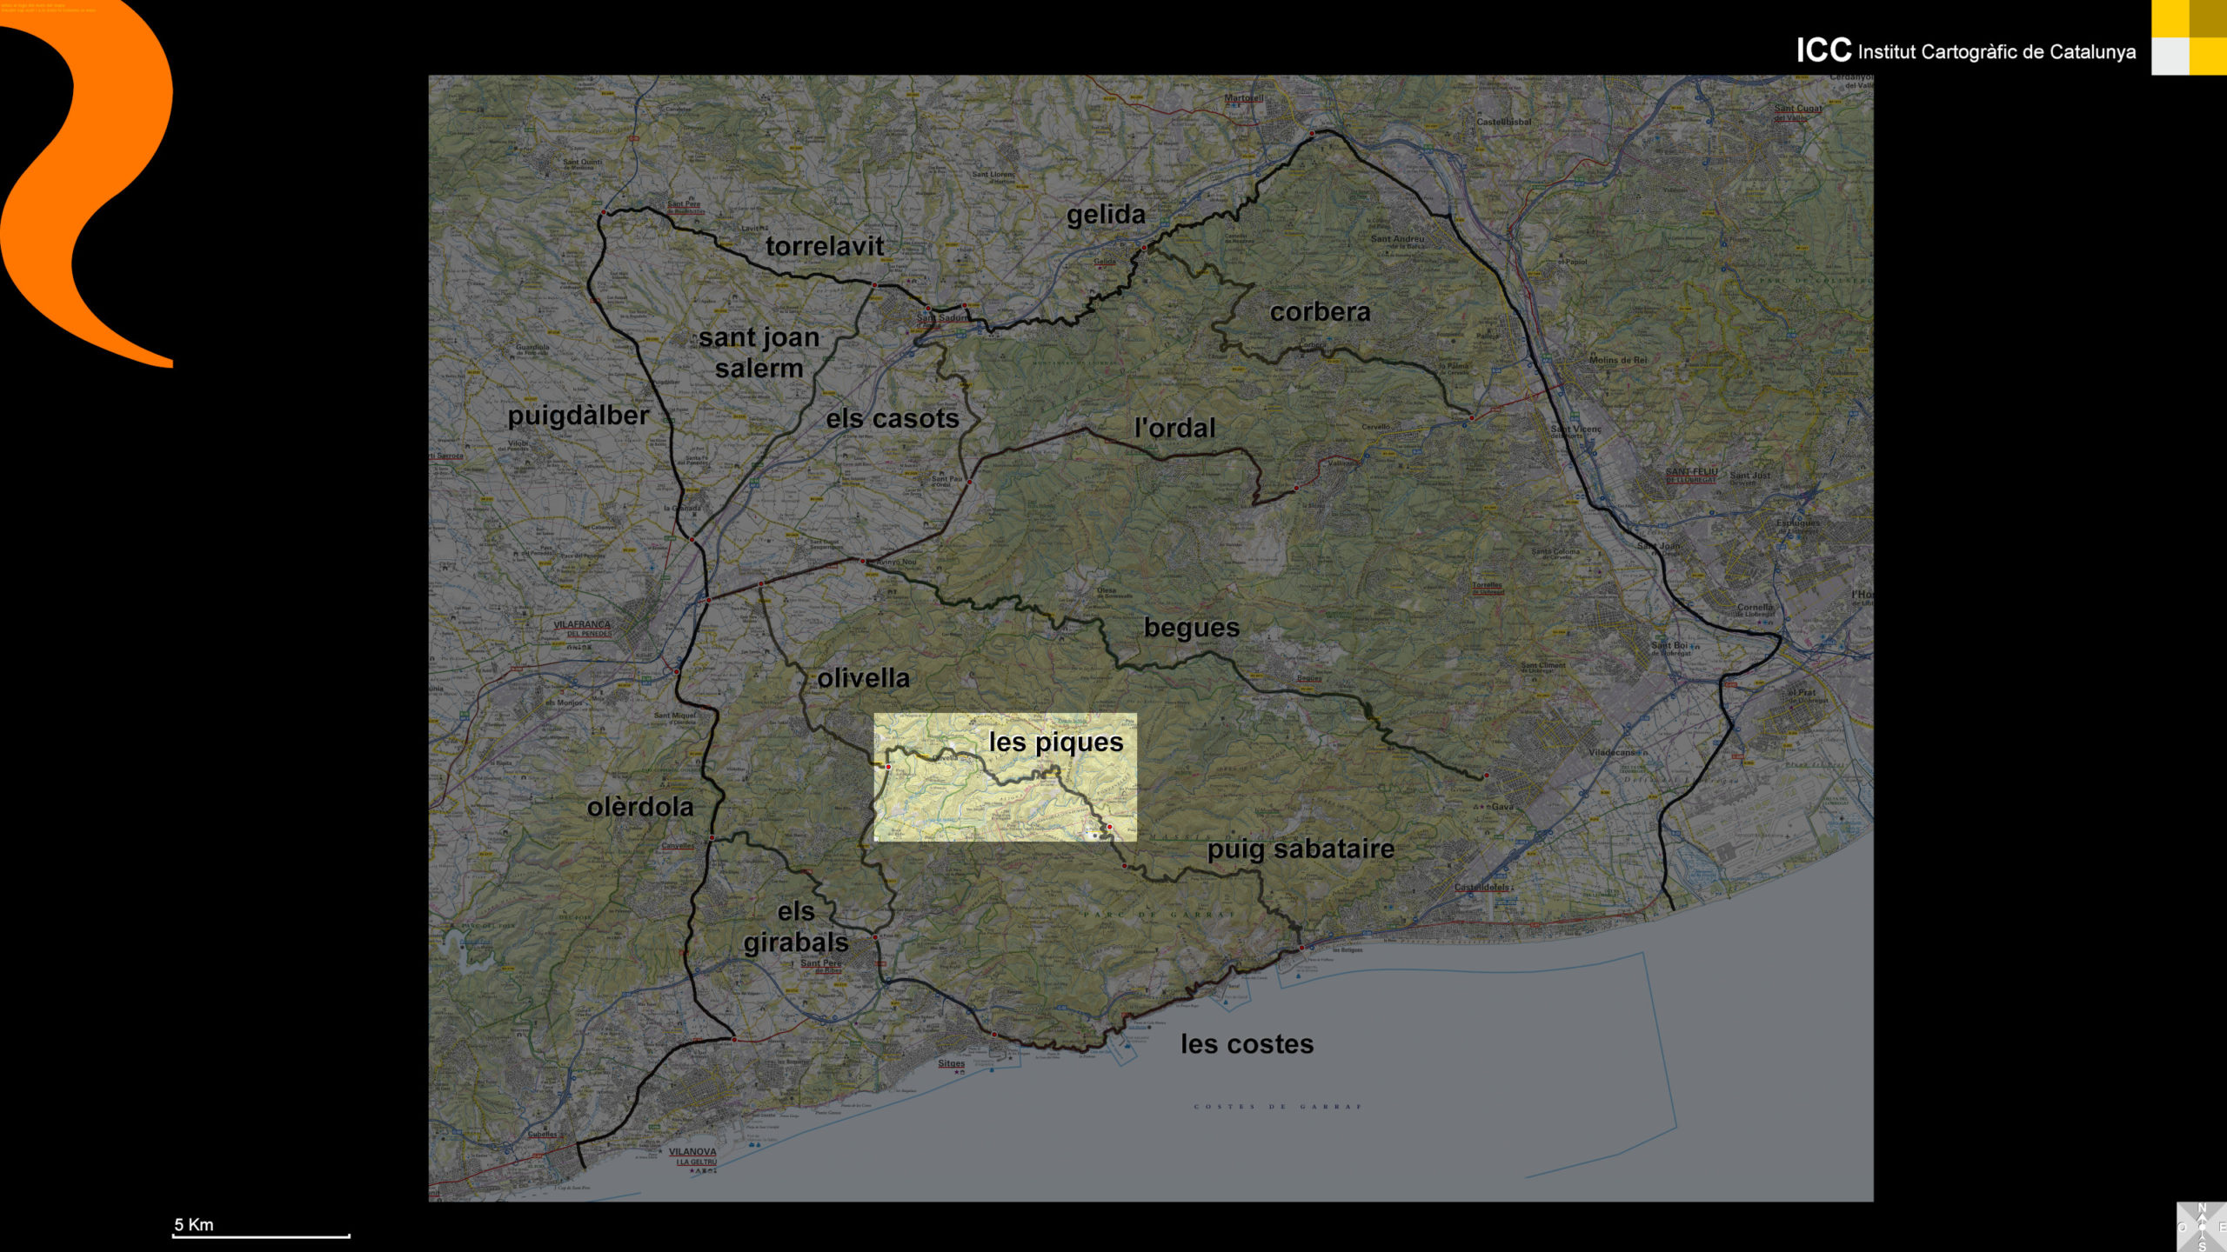2227x1252 pixels.
Task: Click the compass rose icon
Action: [x=2202, y=1227]
